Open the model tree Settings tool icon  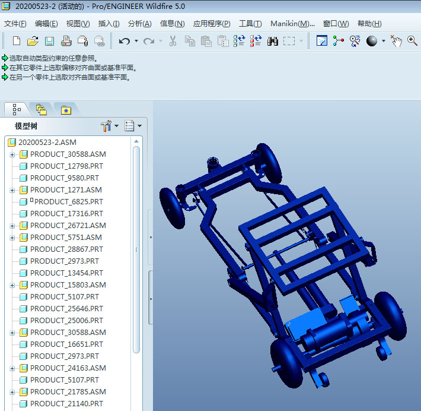(x=106, y=126)
